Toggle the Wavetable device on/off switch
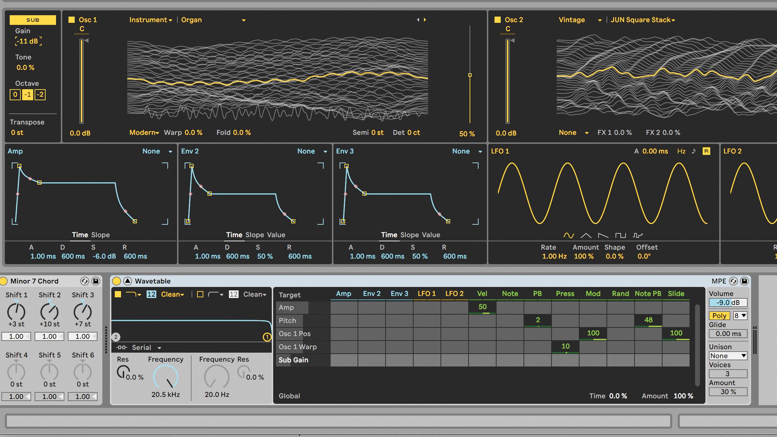Image resolution: width=777 pixels, height=437 pixels. pyautogui.click(x=117, y=281)
